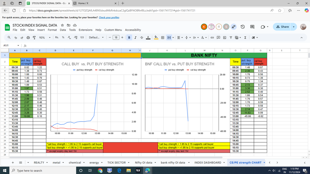The image size is (310, 174).
Task: Toggle merge cells button
Action: coord(169,38)
